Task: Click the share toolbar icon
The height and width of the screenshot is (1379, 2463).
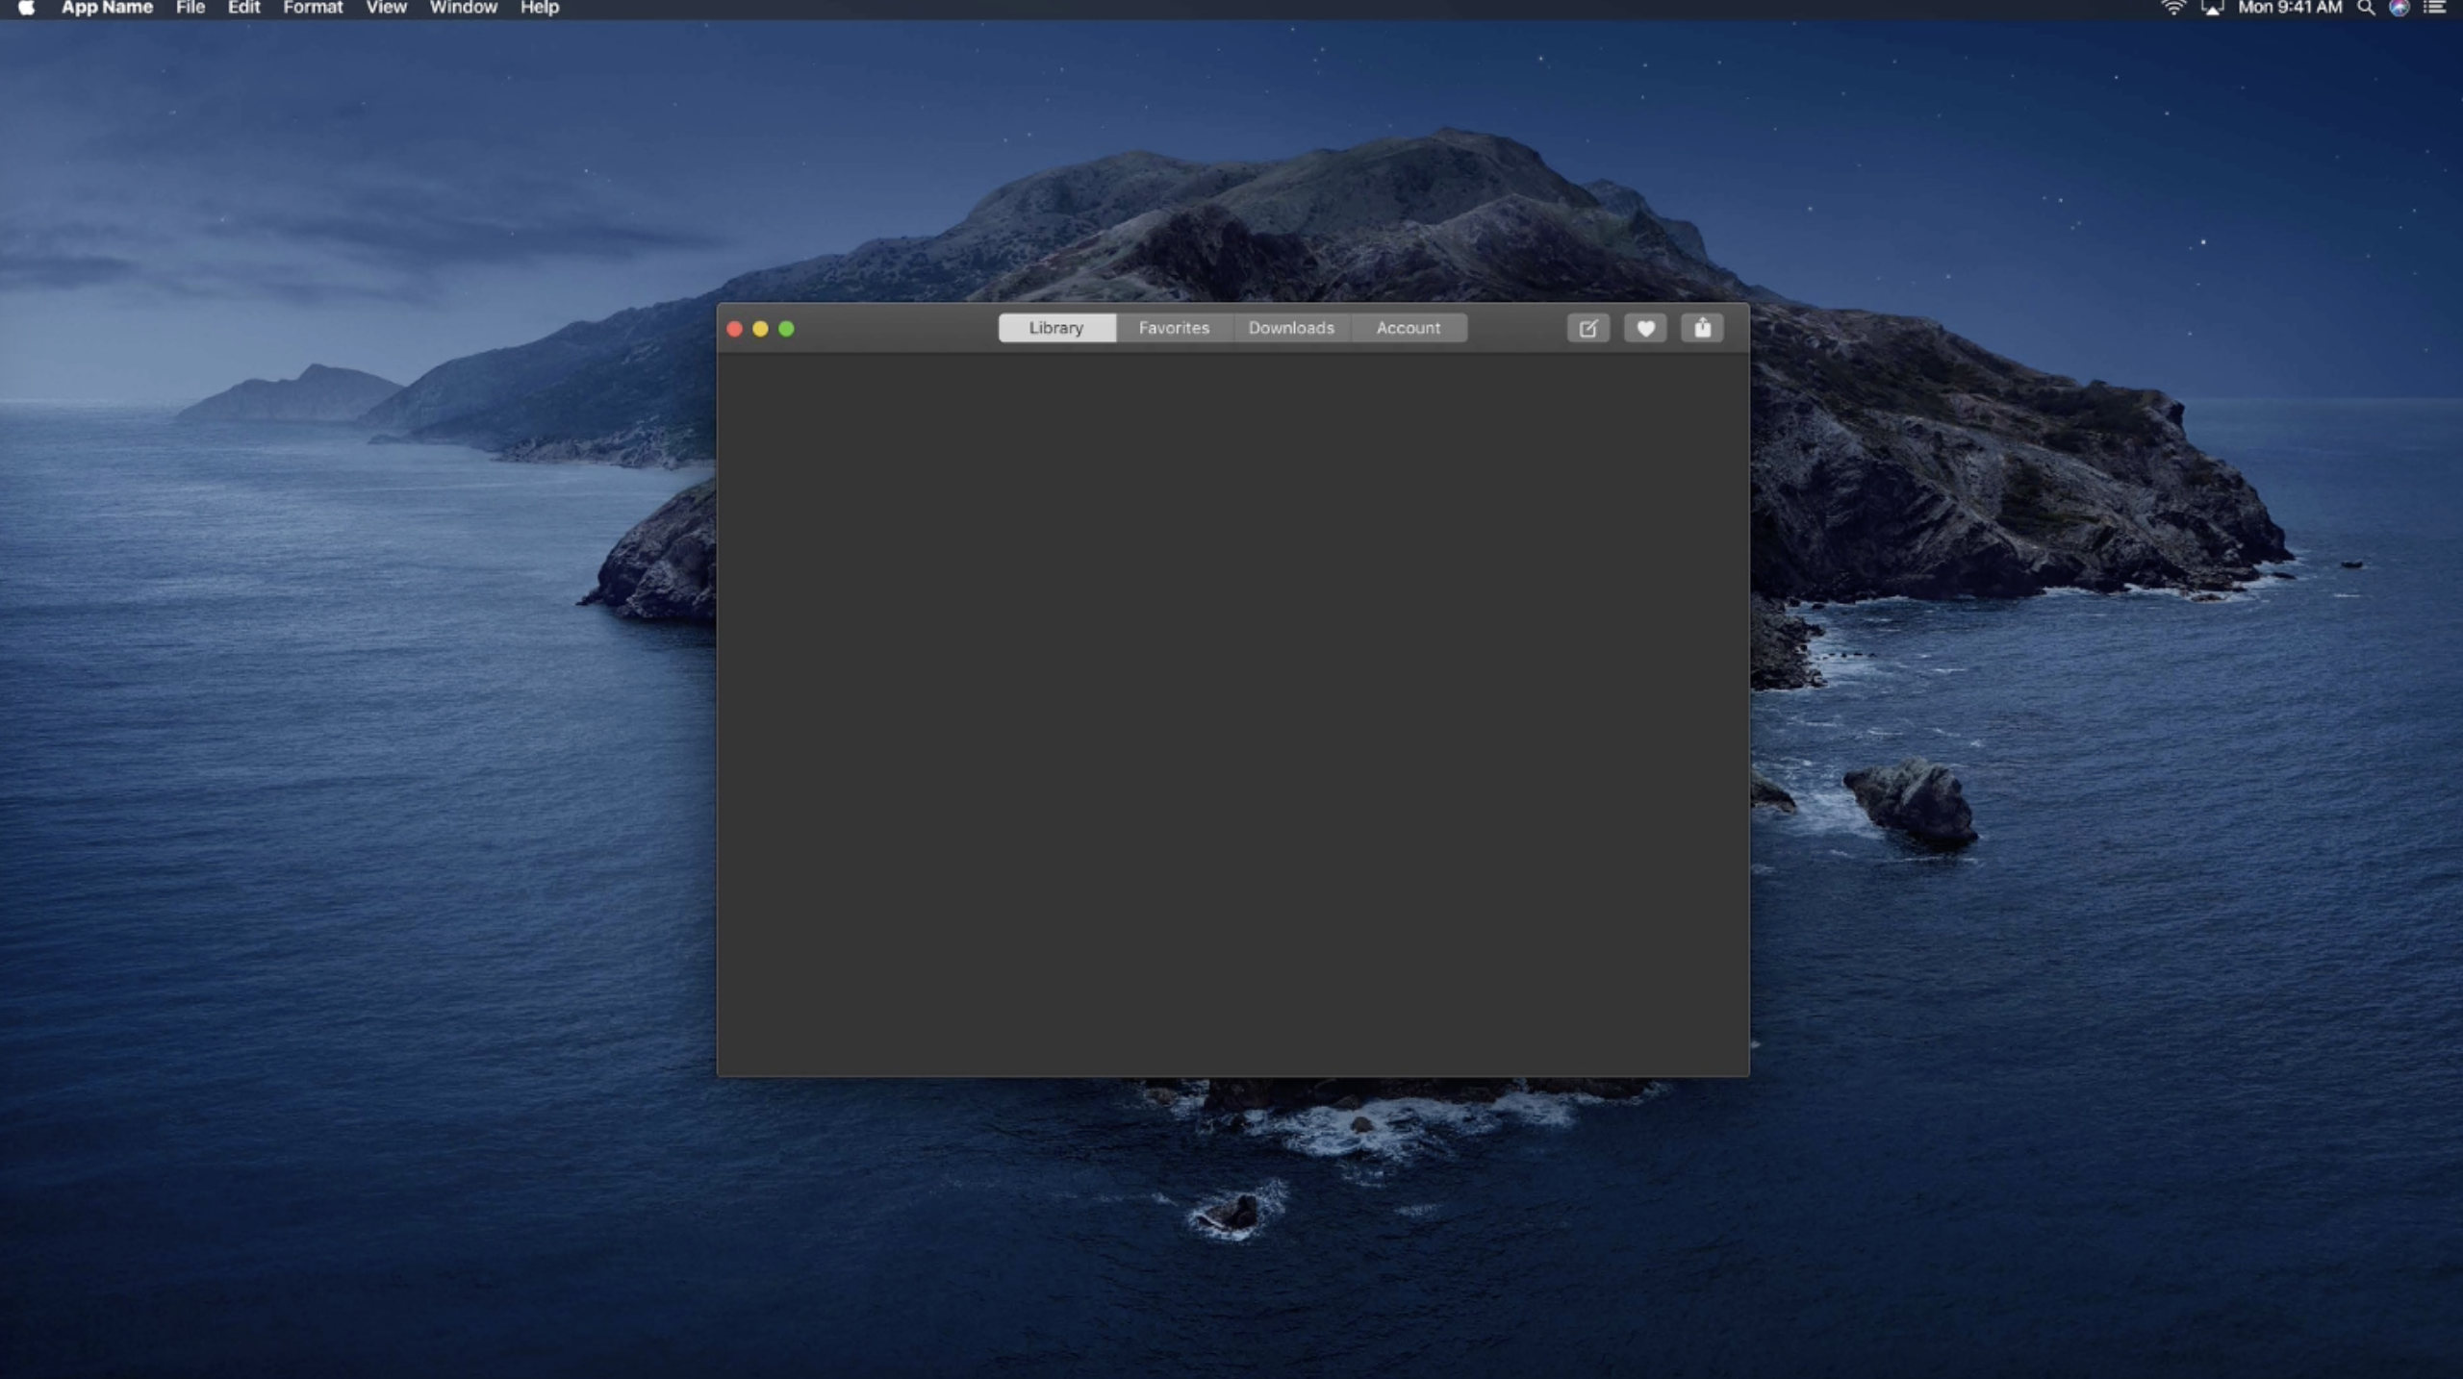Action: (x=1702, y=329)
